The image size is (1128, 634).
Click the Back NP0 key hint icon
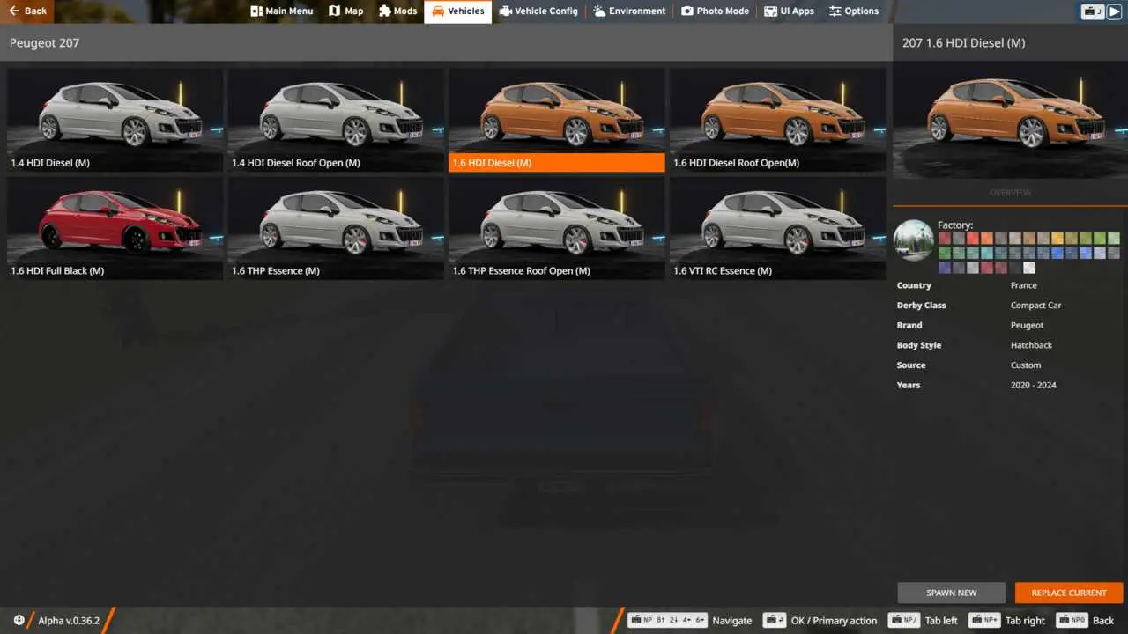tap(1072, 620)
